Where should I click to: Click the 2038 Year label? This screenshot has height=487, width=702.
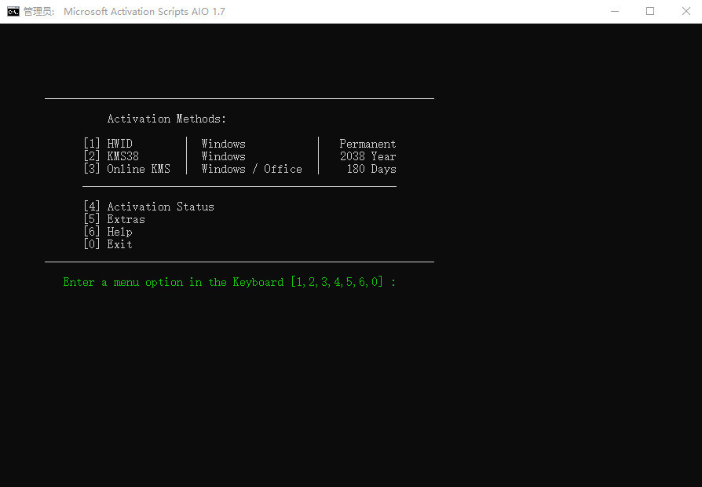point(367,156)
